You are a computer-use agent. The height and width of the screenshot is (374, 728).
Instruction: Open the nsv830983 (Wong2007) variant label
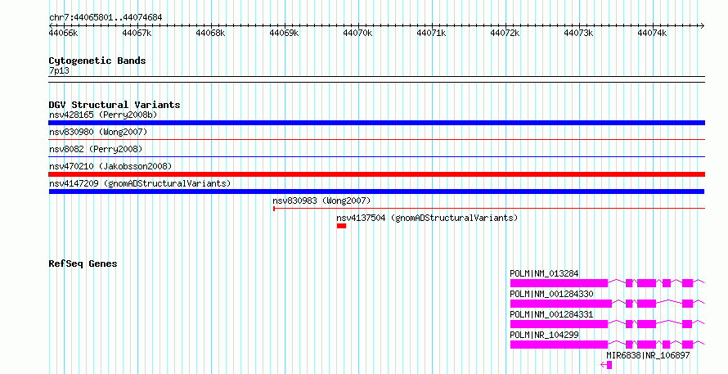pos(321,201)
